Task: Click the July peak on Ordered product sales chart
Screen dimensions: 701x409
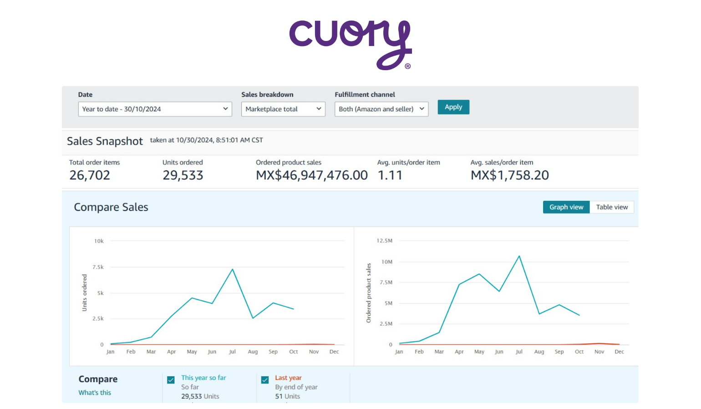Action: (x=519, y=256)
